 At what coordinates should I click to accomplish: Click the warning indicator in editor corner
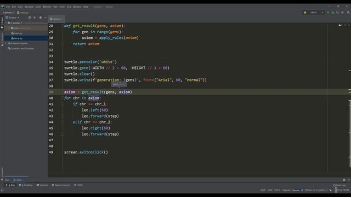click(x=341, y=25)
